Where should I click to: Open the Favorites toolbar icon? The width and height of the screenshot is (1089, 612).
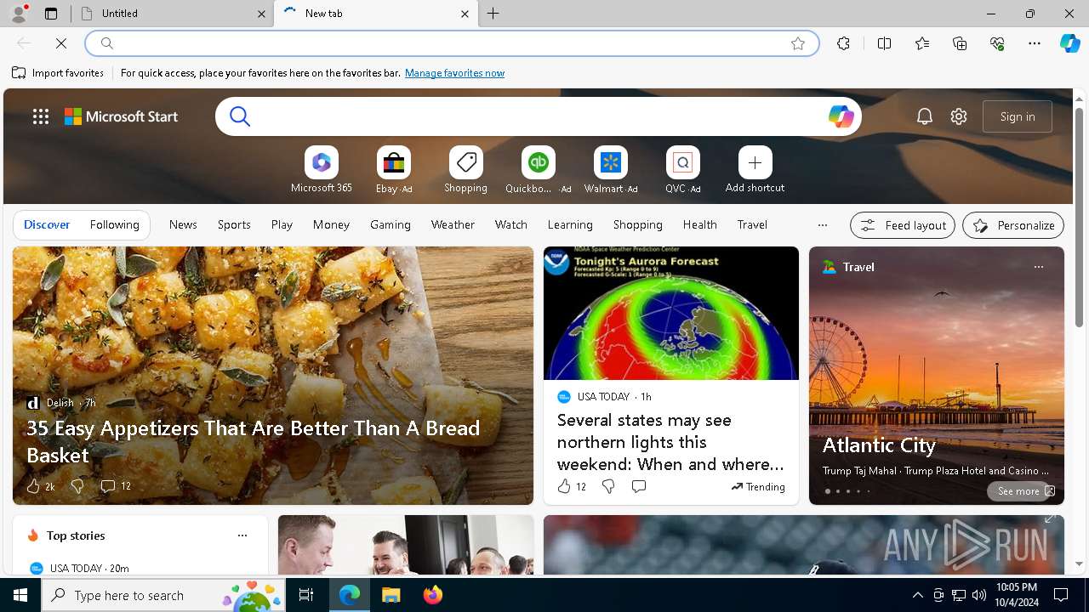point(922,43)
